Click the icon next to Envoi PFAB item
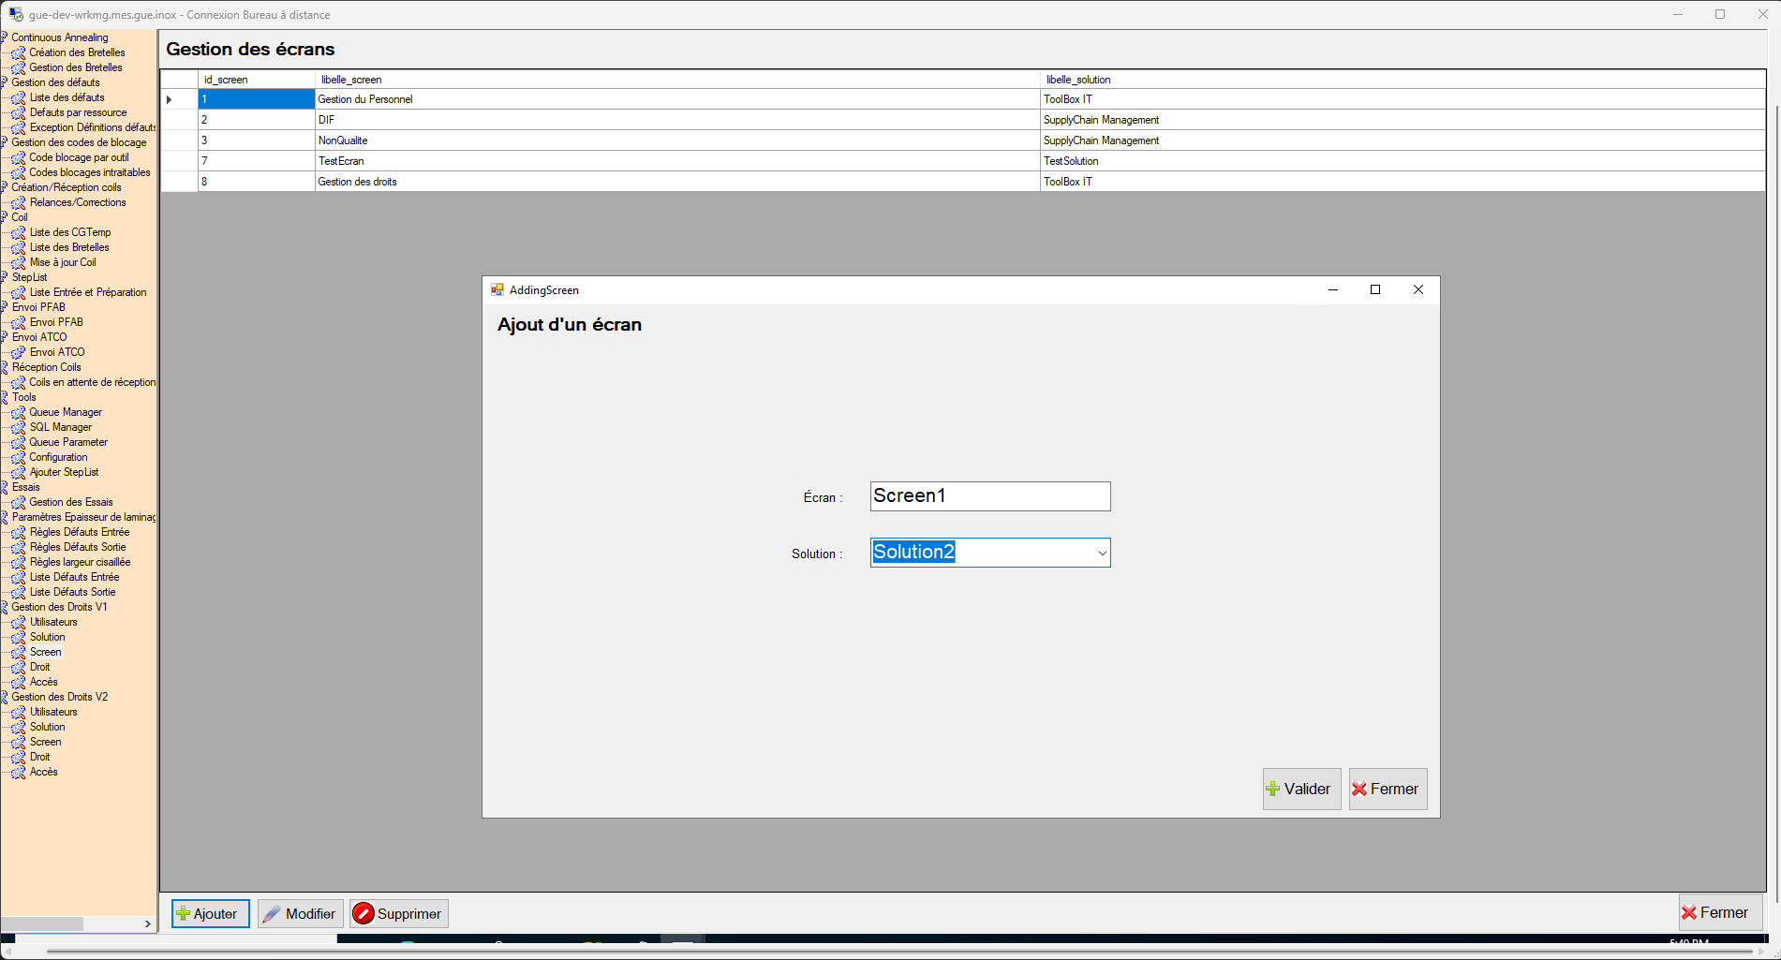This screenshot has width=1781, height=960. pyautogui.click(x=18, y=322)
